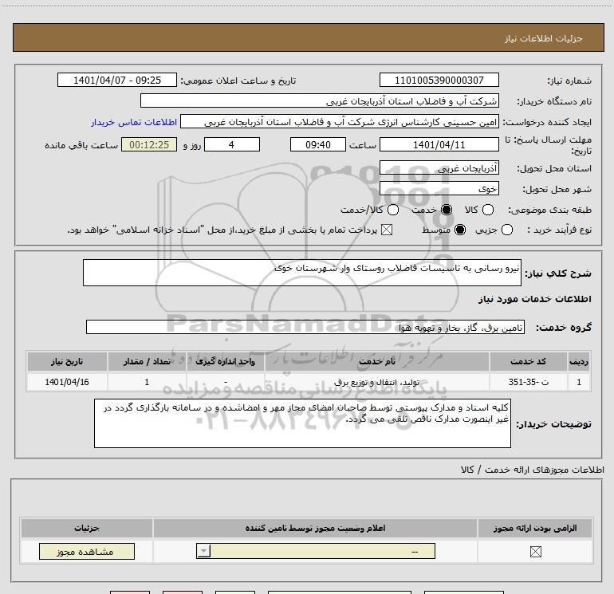Open the license status dropdown
The width and height of the screenshot is (614, 594).
coord(316,551)
